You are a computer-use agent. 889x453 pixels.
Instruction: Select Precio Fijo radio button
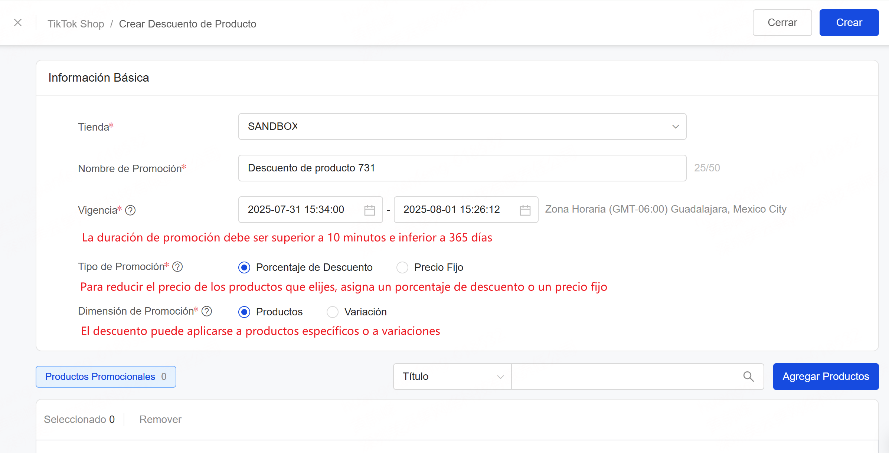click(402, 267)
